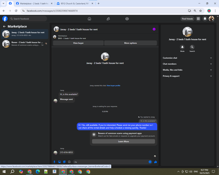The height and width of the screenshot is (175, 219).
Task: Open the Friends icon in top navigation
Action: tap(108, 19)
